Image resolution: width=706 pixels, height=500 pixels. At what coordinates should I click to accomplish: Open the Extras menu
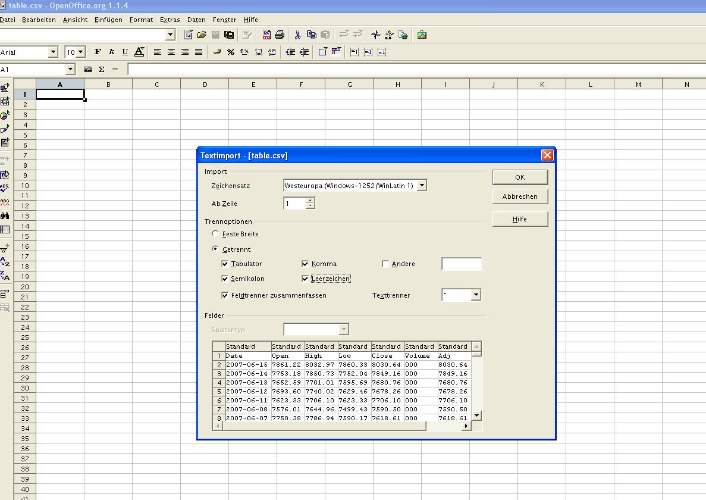[x=170, y=20]
